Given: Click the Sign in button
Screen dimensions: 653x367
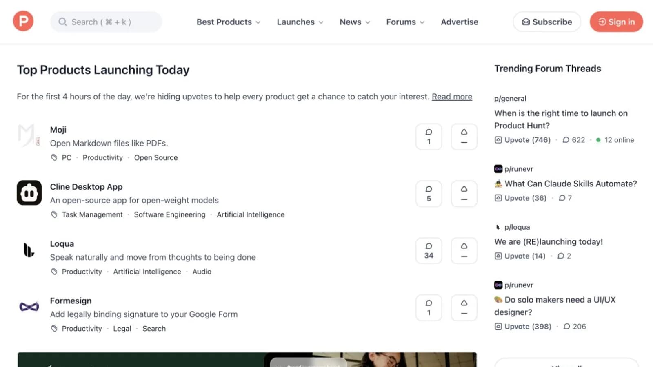Looking at the screenshot, I should (616, 22).
